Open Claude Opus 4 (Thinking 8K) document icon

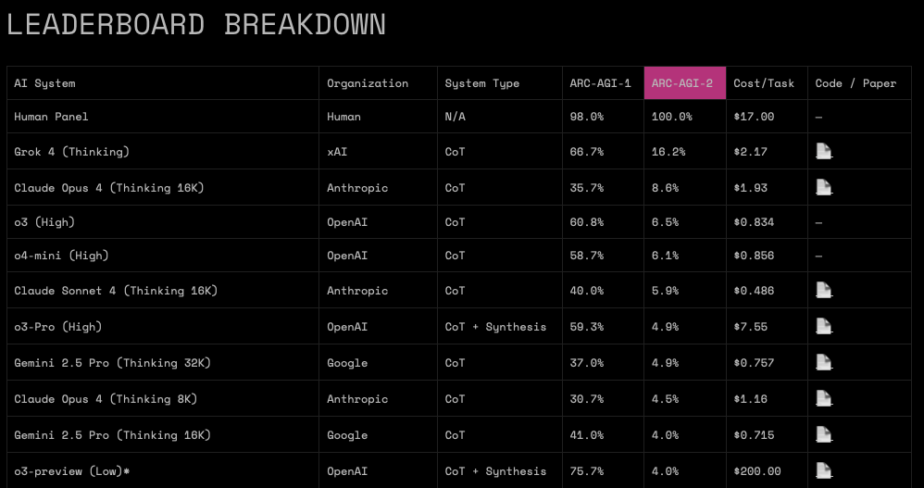[x=823, y=398]
